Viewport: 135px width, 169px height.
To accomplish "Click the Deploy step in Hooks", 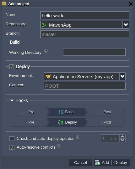I will click(67, 122).
